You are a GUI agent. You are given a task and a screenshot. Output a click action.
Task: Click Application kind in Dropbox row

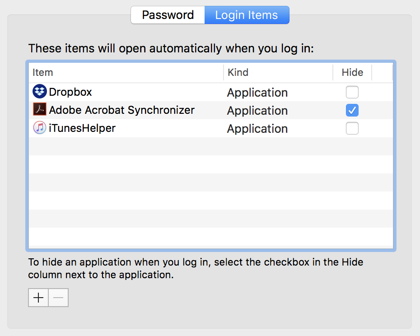[257, 93]
